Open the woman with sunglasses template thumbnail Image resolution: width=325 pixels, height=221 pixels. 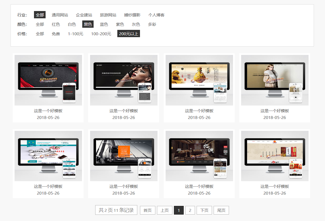click(x=124, y=80)
